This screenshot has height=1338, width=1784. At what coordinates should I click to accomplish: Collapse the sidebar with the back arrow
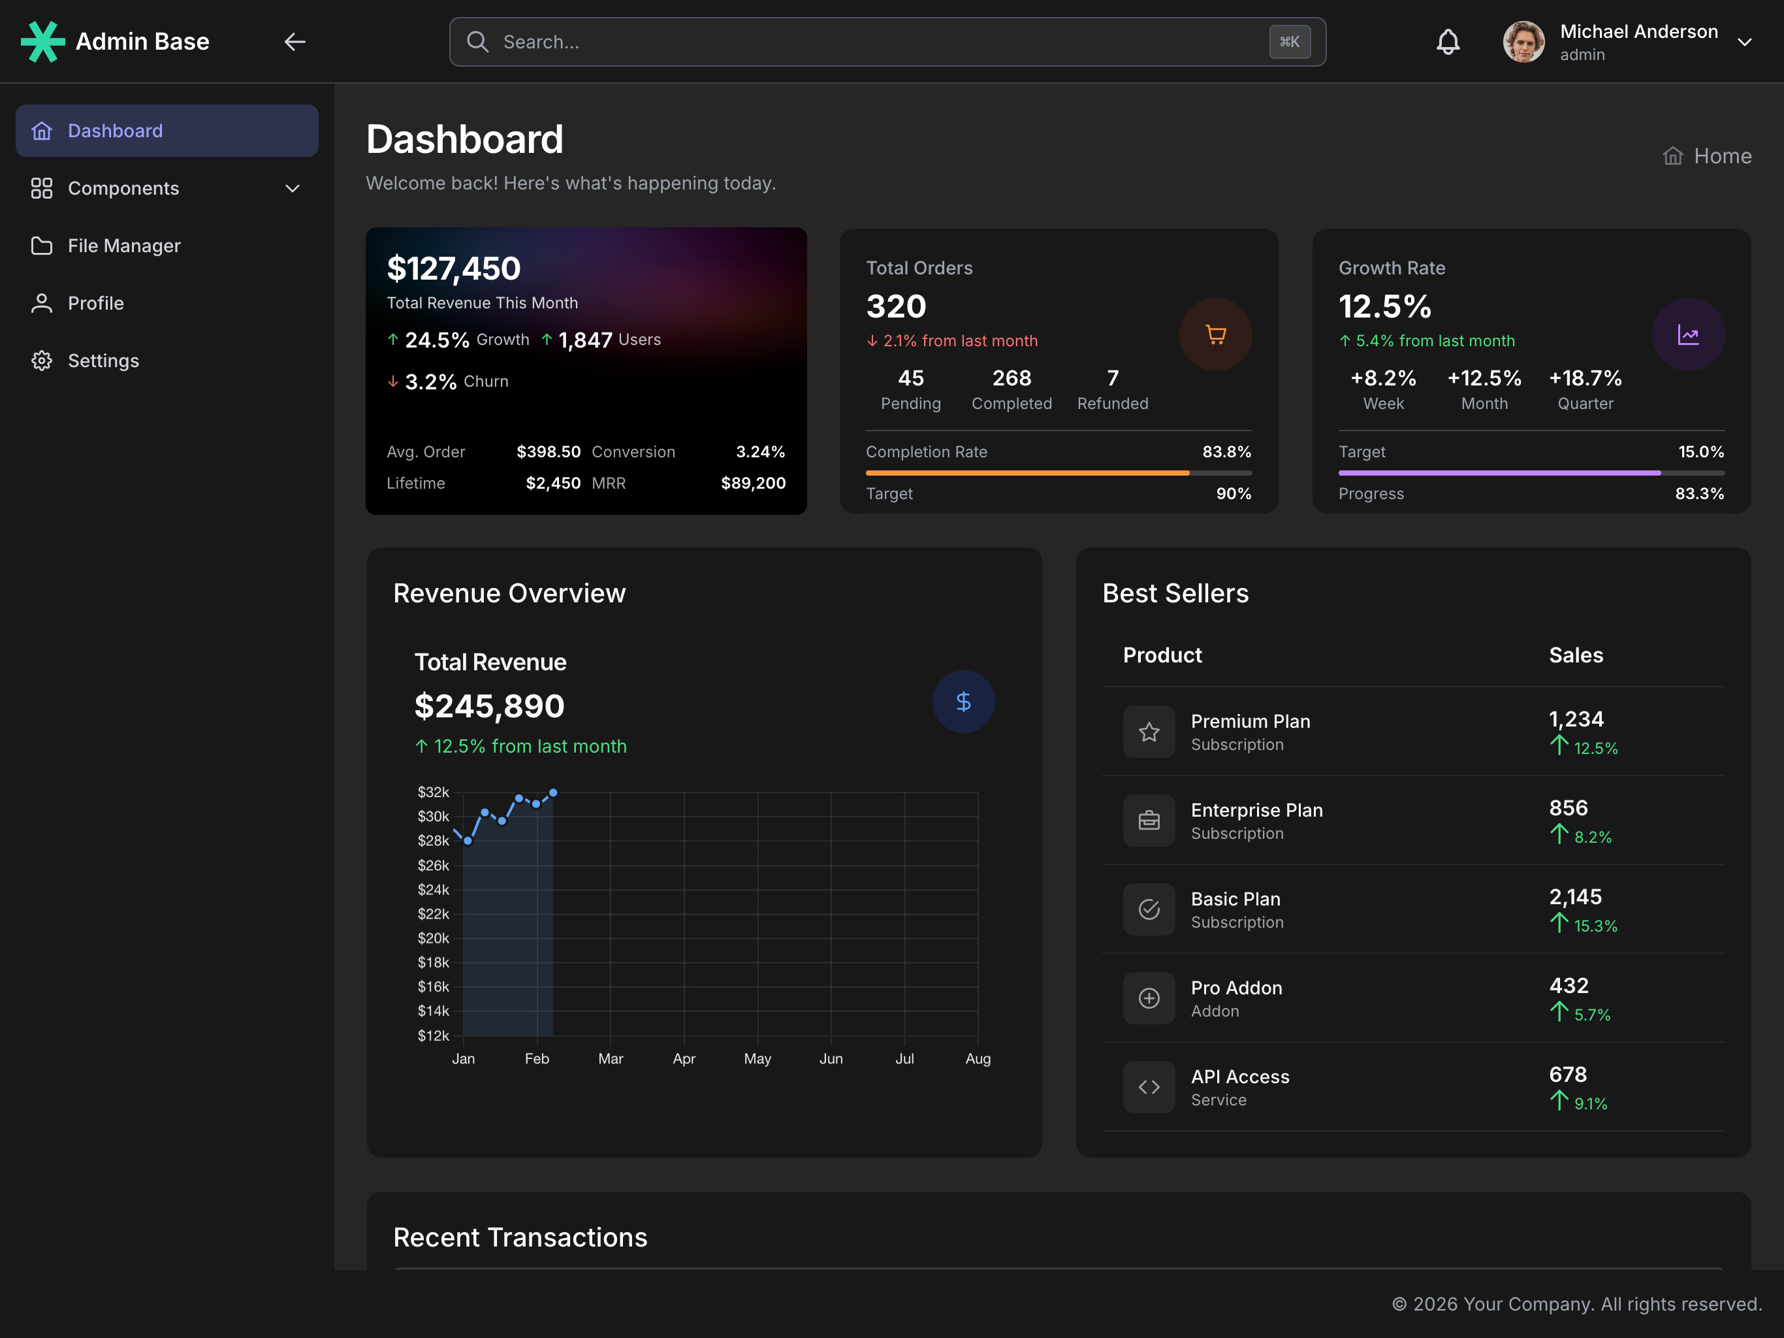point(295,42)
